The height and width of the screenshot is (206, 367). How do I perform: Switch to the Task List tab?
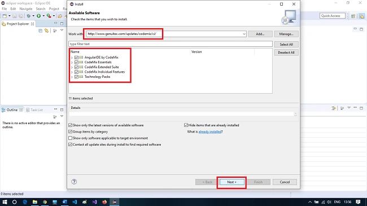pos(34,110)
